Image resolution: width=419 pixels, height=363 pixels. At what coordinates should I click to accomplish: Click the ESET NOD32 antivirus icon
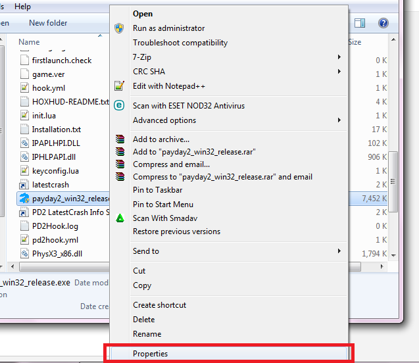point(119,105)
